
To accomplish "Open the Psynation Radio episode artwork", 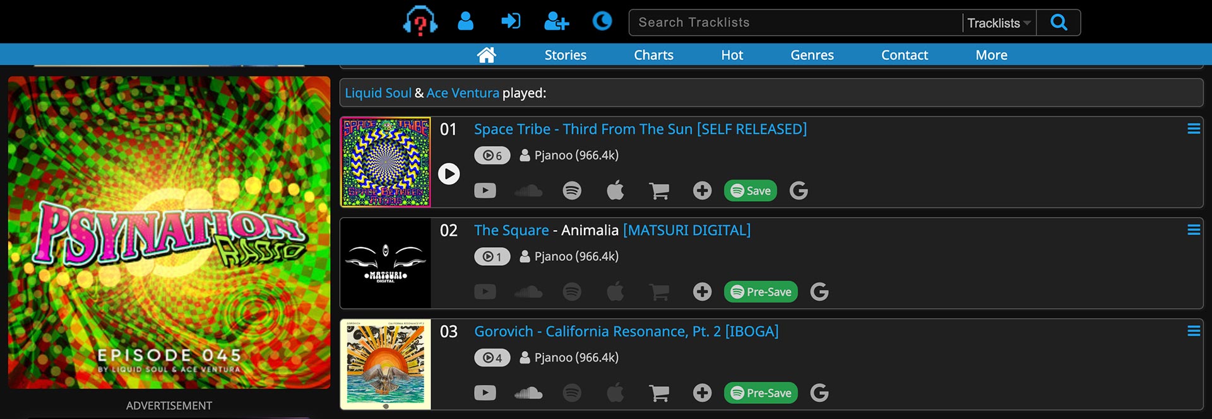I will click(x=169, y=232).
